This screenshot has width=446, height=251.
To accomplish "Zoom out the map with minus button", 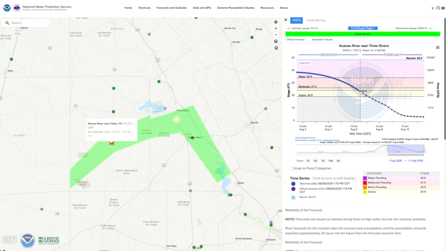I will 276,35.
